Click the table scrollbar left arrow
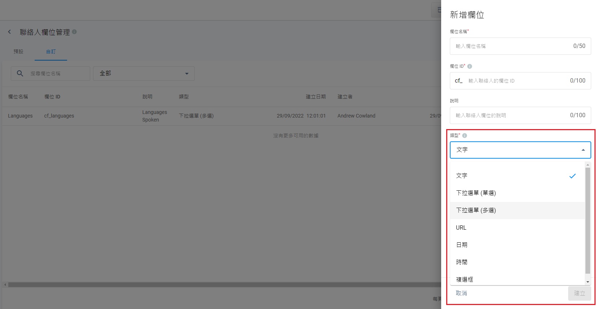Viewport: 597px width, 309px height. (x=5, y=285)
